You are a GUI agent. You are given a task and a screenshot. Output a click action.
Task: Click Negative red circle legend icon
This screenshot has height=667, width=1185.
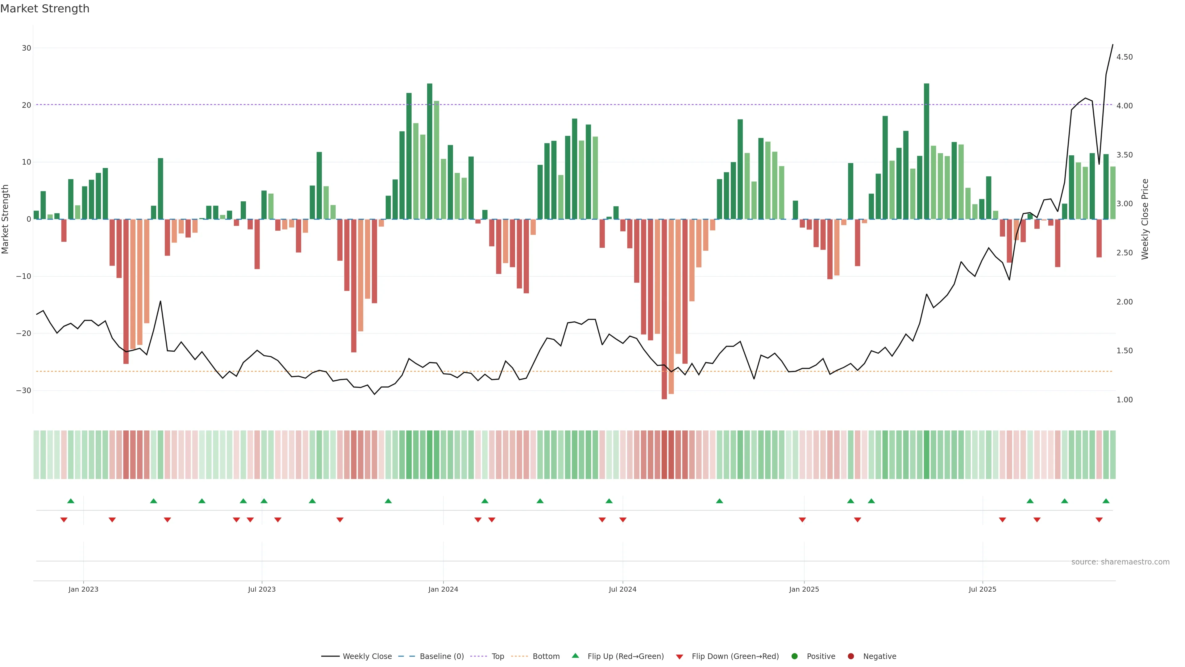[850, 657]
